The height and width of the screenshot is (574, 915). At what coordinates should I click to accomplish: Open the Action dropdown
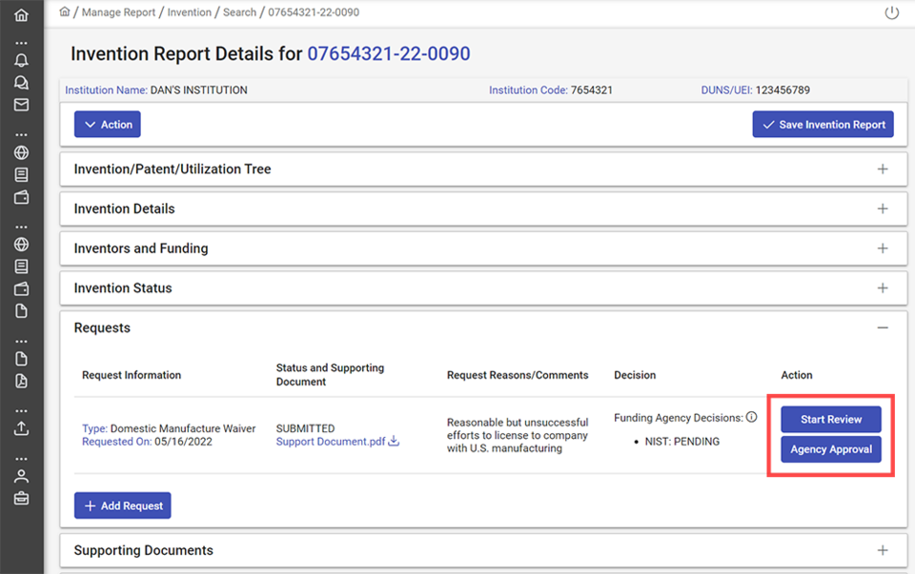(x=107, y=124)
